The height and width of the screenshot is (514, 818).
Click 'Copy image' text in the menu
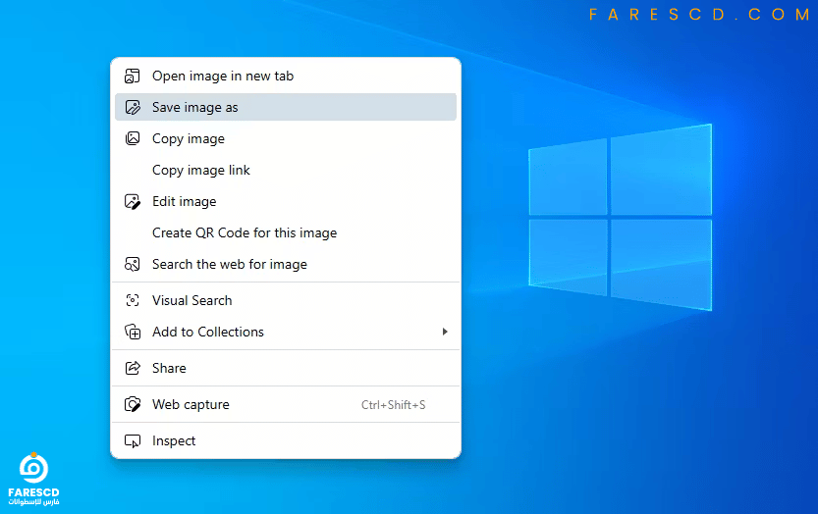point(189,138)
